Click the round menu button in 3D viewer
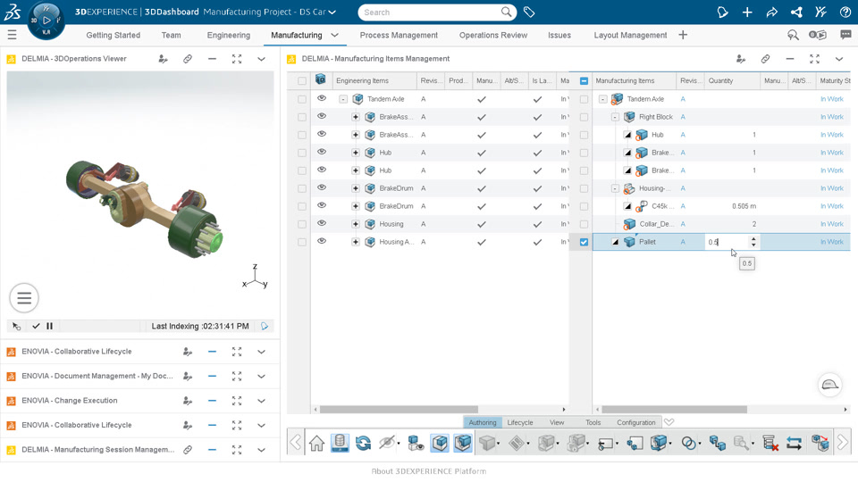The width and height of the screenshot is (858, 482). tap(24, 298)
